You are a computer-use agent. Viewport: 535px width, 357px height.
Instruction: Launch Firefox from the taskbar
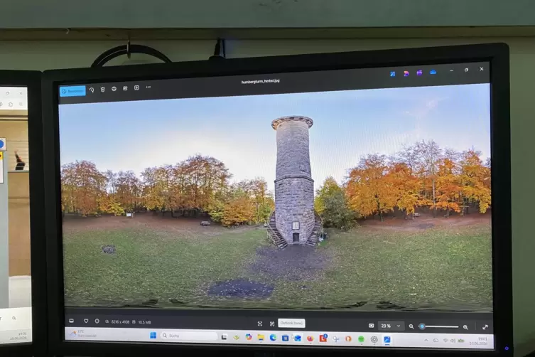[x=310, y=339]
